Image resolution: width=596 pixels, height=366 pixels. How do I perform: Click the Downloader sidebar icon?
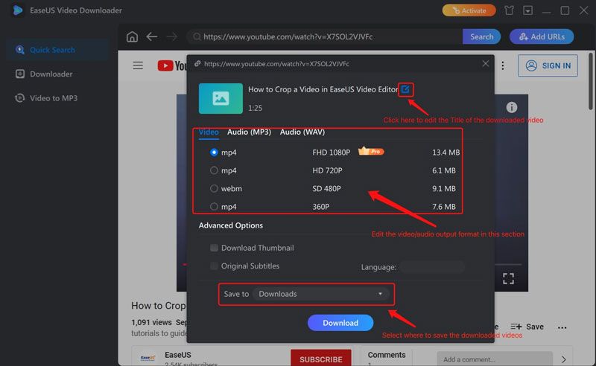(x=20, y=74)
